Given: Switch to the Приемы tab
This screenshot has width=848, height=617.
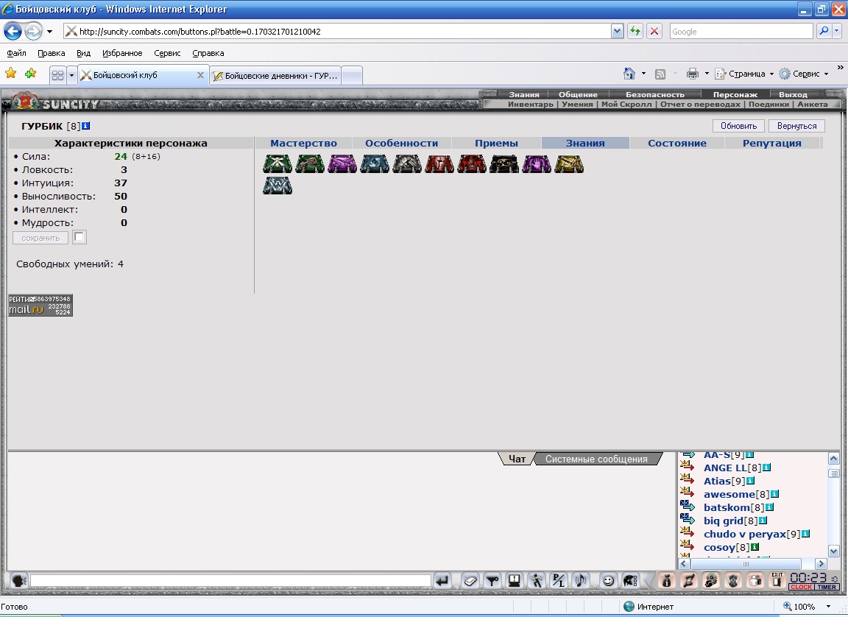Looking at the screenshot, I should tap(496, 144).
